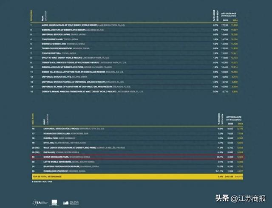Select the Europa-Park row
This screenshot has height=208, width=272.
point(138,138)
